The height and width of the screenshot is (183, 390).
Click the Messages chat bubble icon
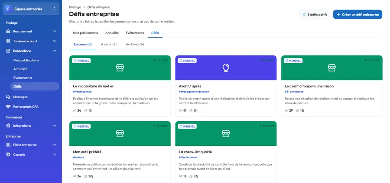[x=8, y=97]
